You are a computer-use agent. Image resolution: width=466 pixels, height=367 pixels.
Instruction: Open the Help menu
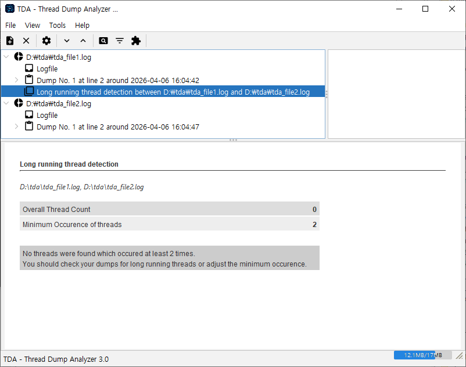(x=83, y=26)
